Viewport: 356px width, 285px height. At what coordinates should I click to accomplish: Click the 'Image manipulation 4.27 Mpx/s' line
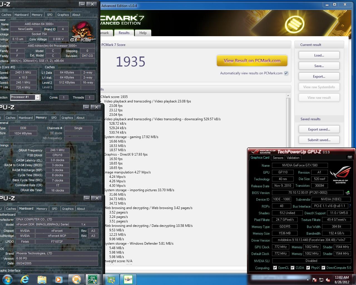coord(127,172)
